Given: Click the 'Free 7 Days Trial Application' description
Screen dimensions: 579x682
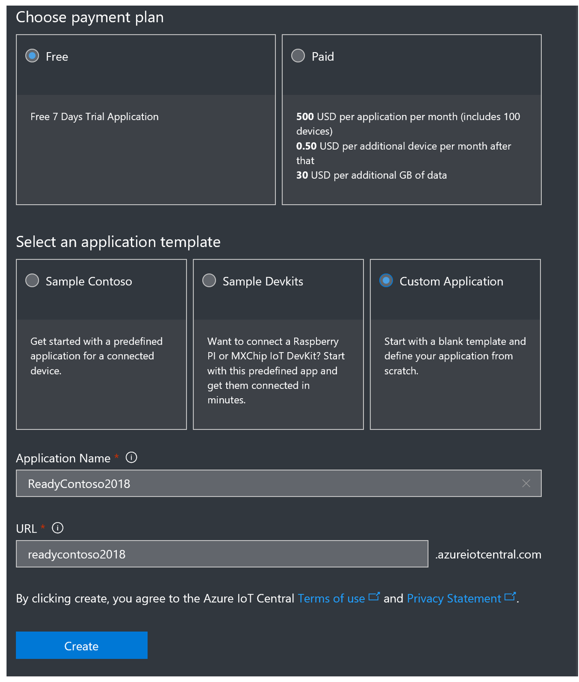Looking at the screenshot, I should (x=94, y=116).
